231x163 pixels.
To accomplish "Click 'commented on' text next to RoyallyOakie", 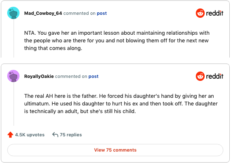I will click(71, 76).
